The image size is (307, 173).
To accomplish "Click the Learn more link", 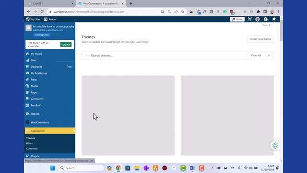I will 142,42.
